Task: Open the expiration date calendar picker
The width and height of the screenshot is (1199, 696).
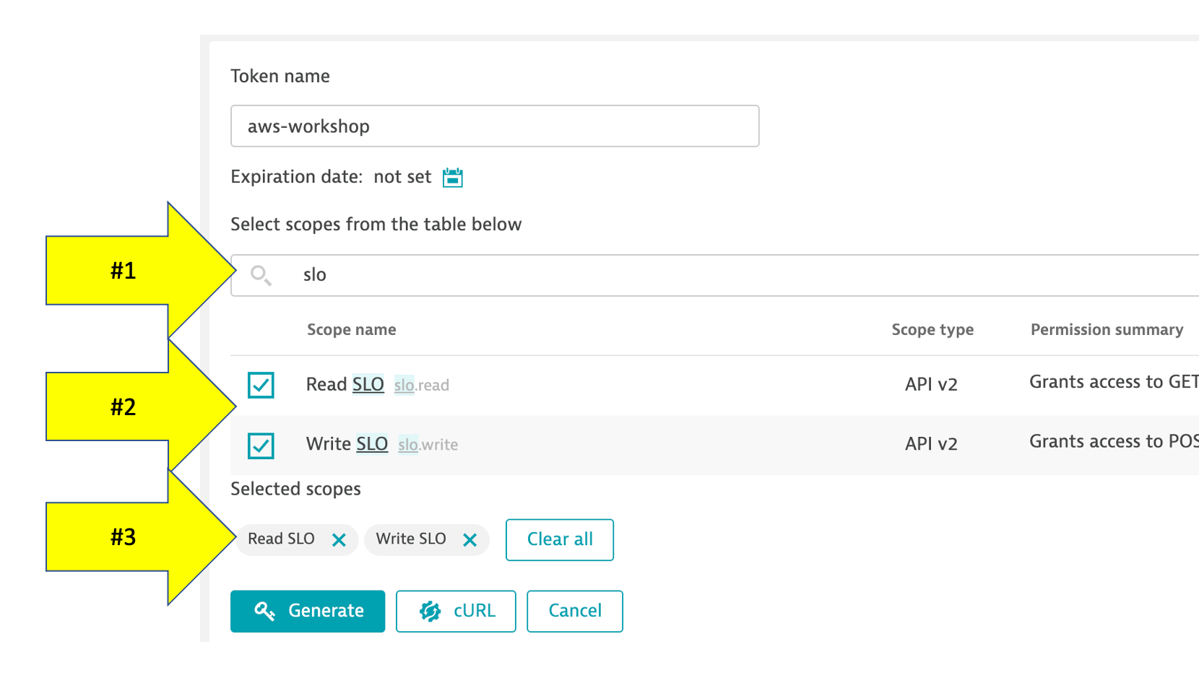Action: tap(453, 177)
